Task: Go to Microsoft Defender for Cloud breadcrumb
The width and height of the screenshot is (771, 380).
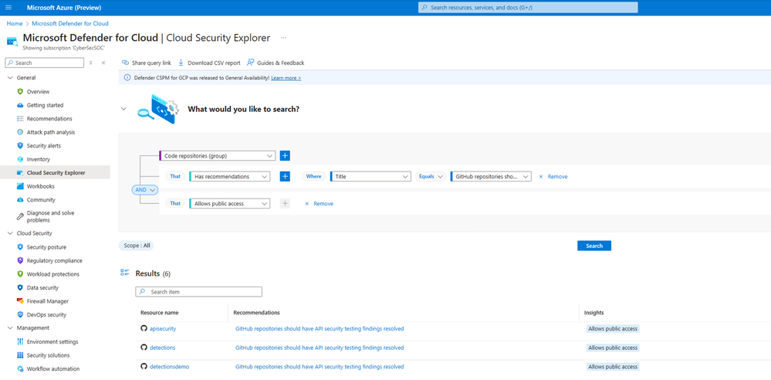Action: (x=70, y=23)
